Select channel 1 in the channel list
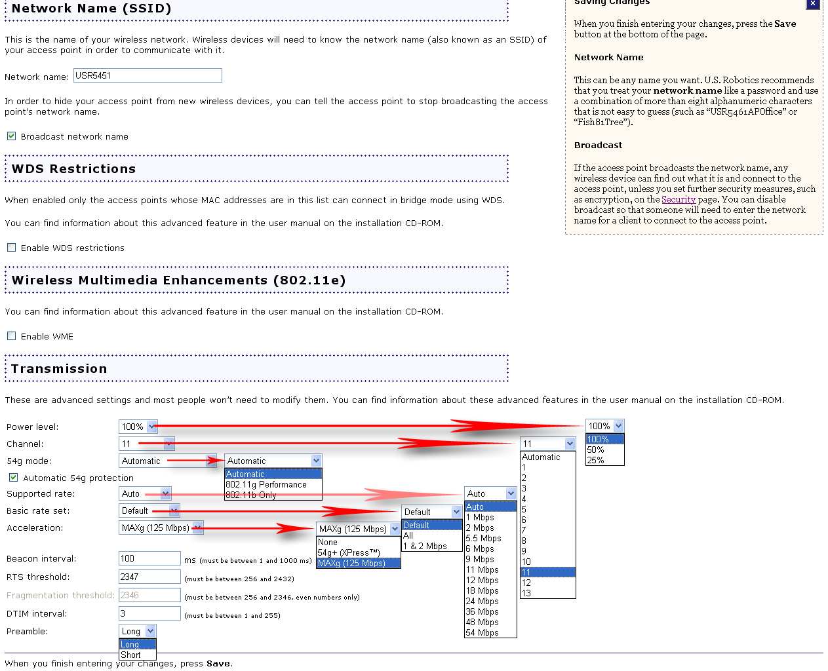Image resolution: width=828 pixels, height=671 pixels. [548, 467]
